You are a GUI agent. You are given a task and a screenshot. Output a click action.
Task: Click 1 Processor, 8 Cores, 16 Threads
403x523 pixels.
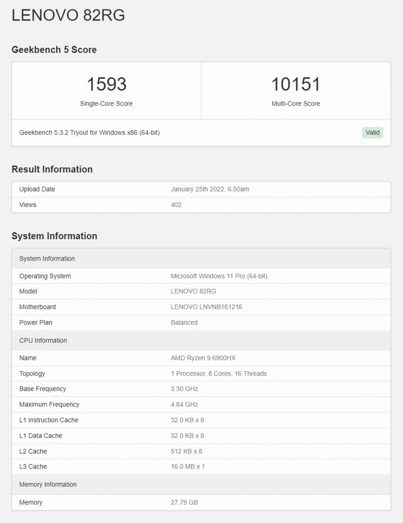[218, 374]
